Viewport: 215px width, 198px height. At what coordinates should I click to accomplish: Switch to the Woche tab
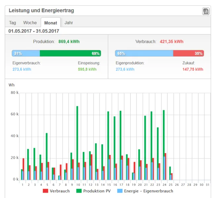click(x=30, y=22)
